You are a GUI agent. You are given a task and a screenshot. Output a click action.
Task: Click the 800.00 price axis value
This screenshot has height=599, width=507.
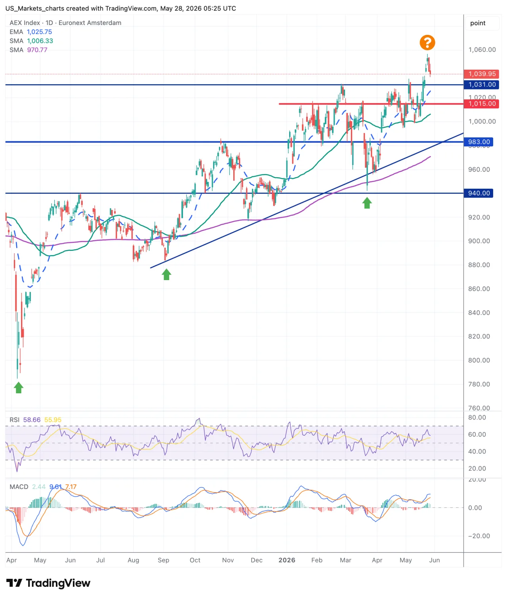(x=479, y=360)
